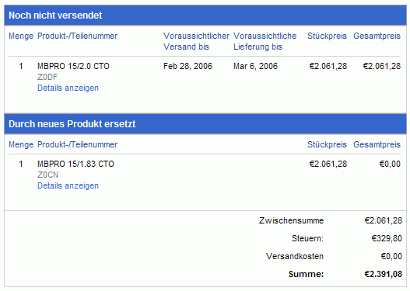Viewport: 410px width, 291px height.
Task: Click shipping date 'Feb 28, 2006'
Action: point(187,66)
